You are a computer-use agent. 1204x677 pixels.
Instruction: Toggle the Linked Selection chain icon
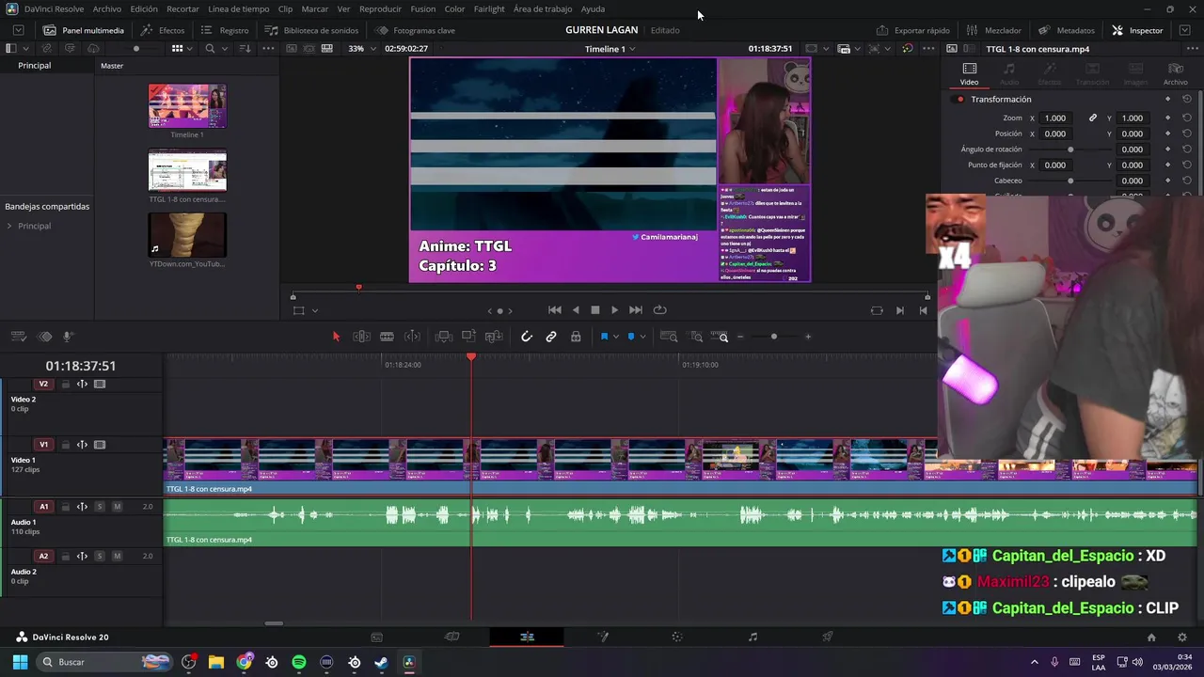tap(551, 337)
